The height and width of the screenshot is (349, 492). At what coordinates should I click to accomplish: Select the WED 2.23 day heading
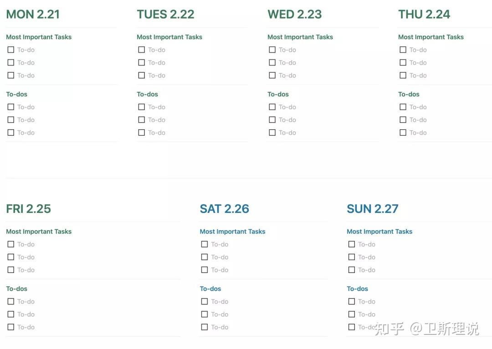(294, 14)
